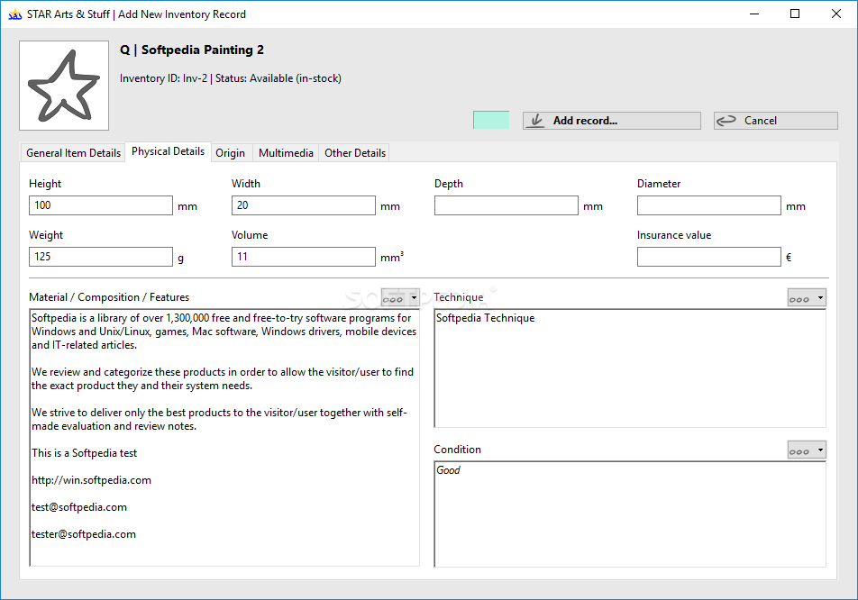Click the Height input field
This screenshot has height=600, width=858.
click(100, 205)
